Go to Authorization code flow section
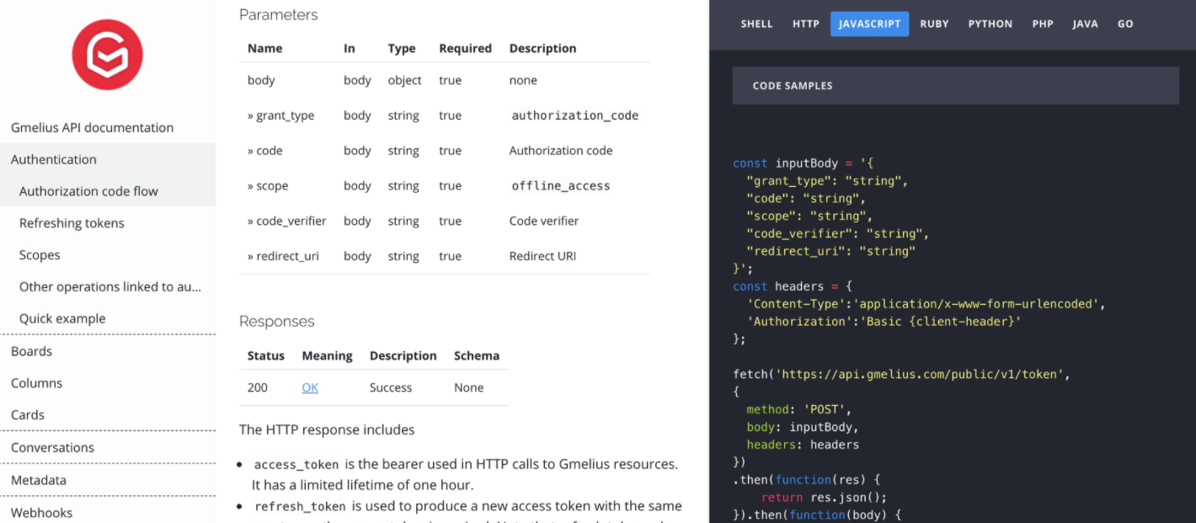The height and width of the screenshot is (523, 1196). (108, 191)
